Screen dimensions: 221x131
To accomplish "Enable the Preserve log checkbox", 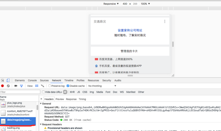I will 50,86.
